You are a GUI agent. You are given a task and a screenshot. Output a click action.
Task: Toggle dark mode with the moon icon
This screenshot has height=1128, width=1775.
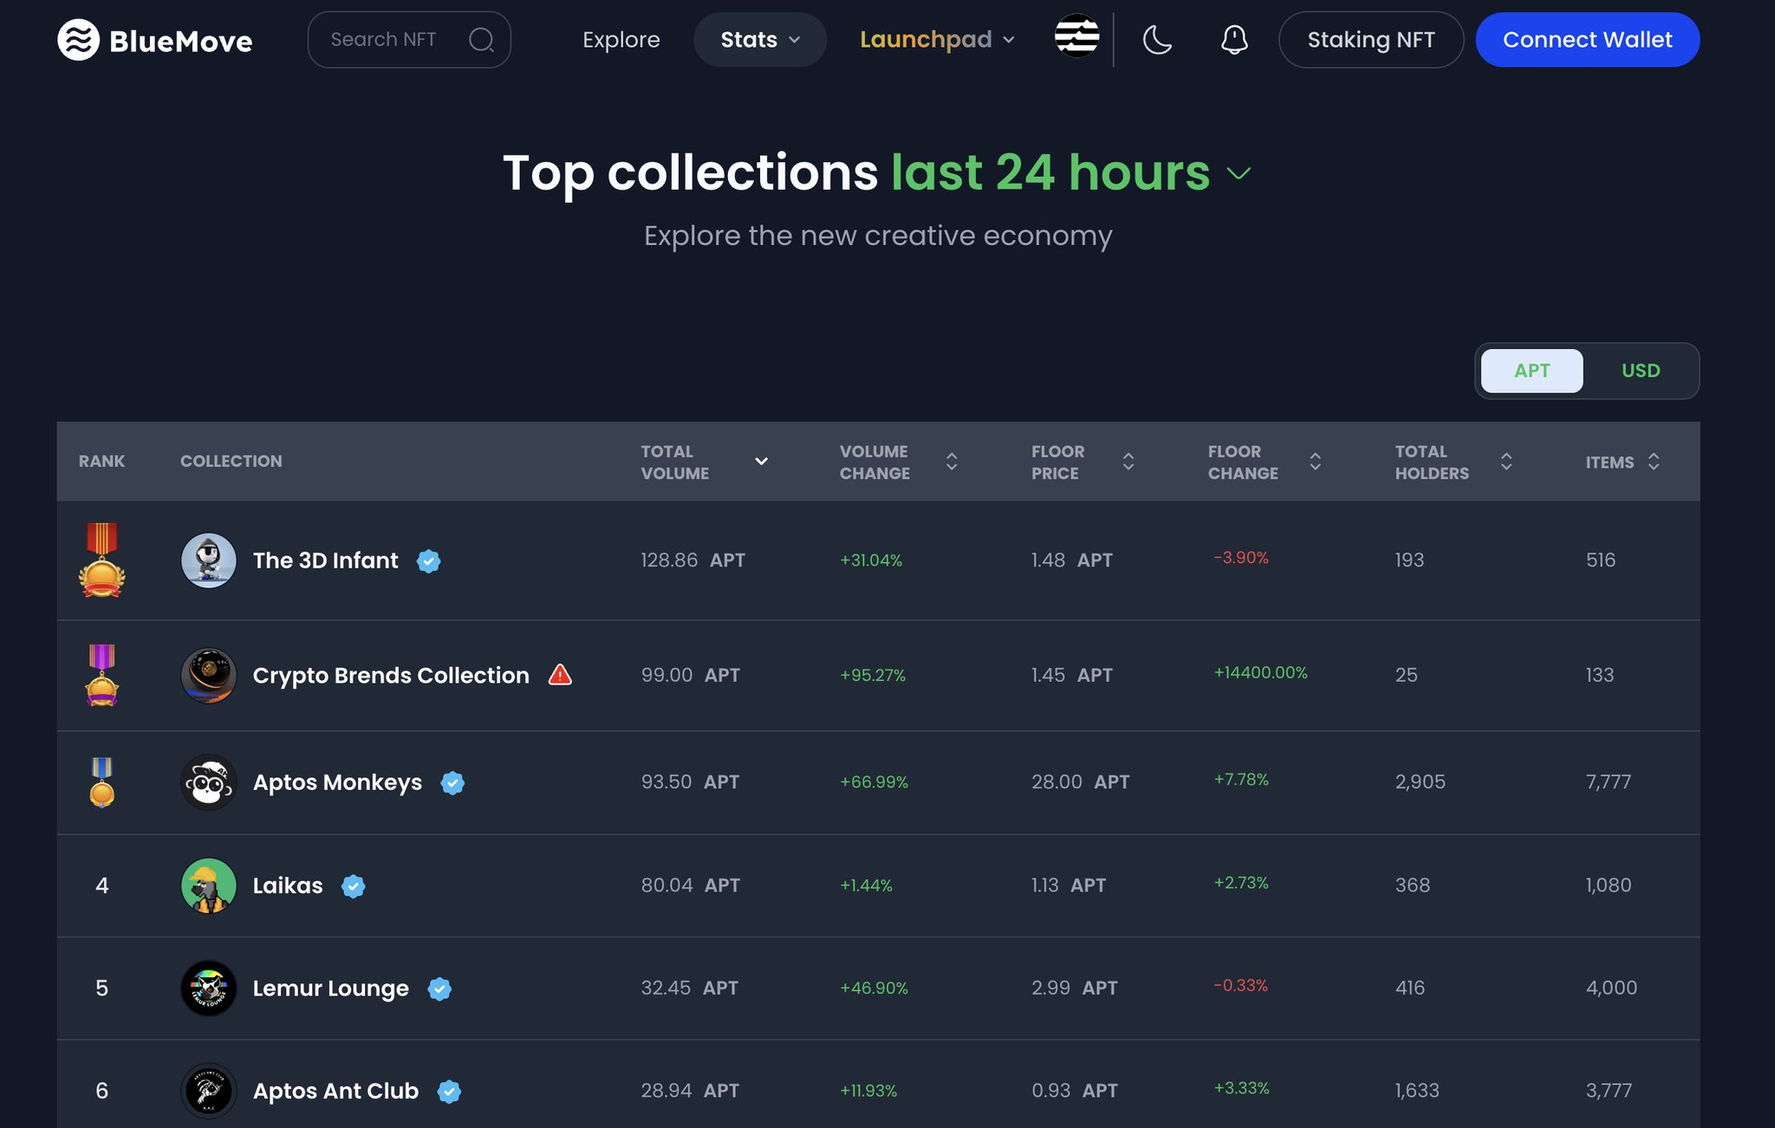pyautogui.click(x=1157, y=40)
